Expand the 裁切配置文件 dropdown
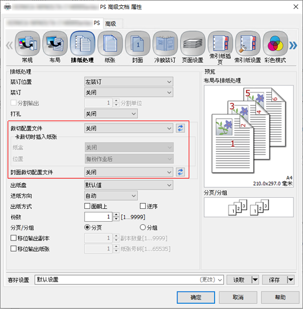This screenshot has height=309, width=303. pos(129,128)
